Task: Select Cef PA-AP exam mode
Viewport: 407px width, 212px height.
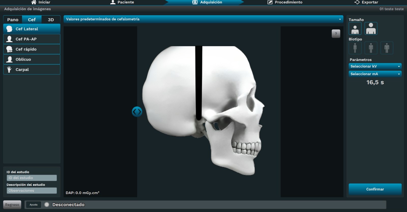Action: coord(32,39)
